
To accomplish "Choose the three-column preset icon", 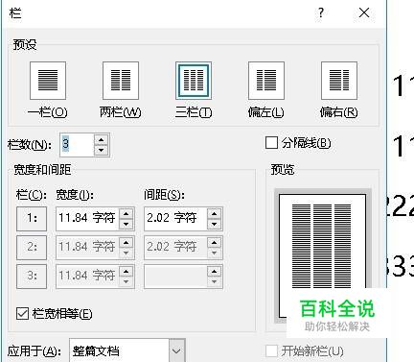I will click(194, 81).
